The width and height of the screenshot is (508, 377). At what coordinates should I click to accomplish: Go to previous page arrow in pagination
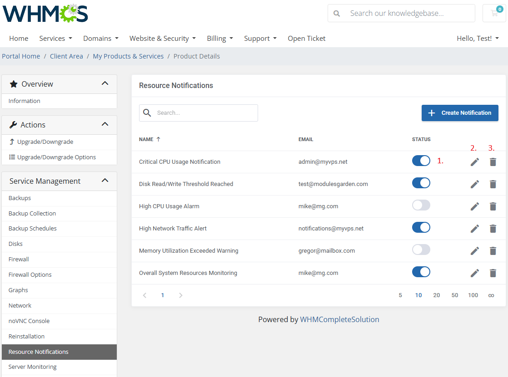pyautogui.click(x=145, y=295)
